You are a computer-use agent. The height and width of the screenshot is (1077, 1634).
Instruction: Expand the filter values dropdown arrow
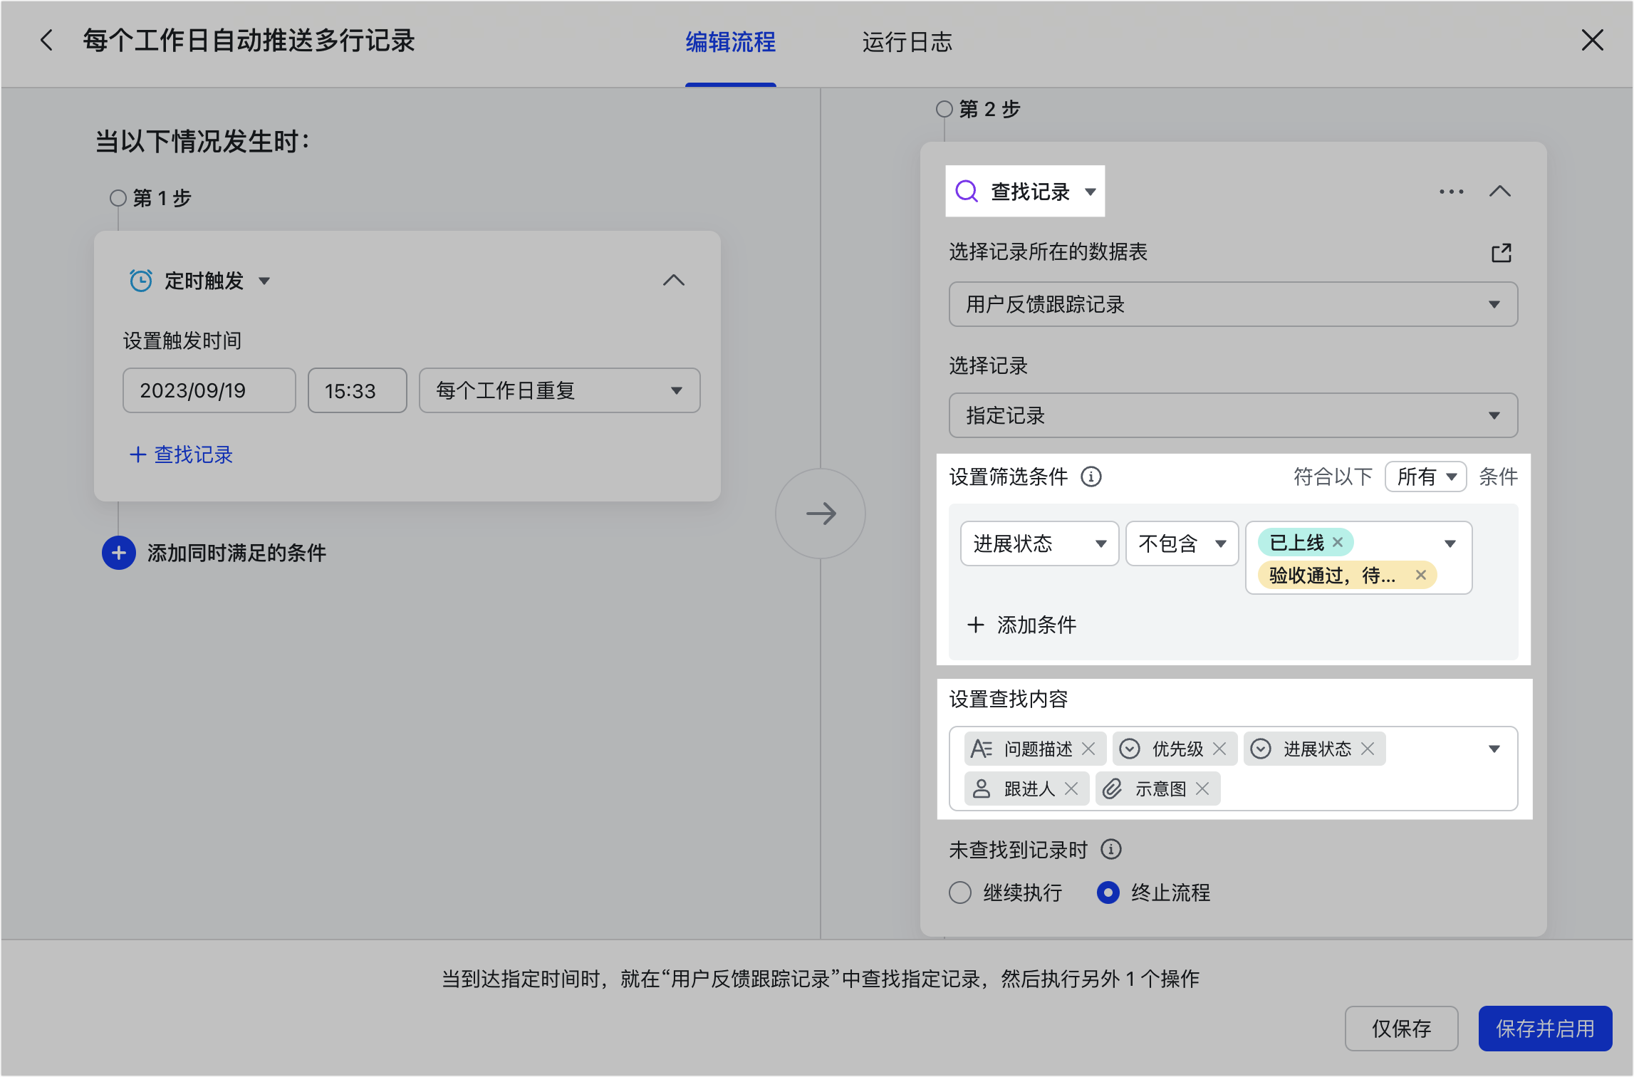(x=1450, y=543)
